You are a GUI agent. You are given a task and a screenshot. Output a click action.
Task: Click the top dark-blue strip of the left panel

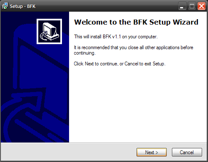tap(35, 15)
